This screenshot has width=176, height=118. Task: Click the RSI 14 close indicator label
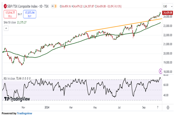(x=9, y=78)
